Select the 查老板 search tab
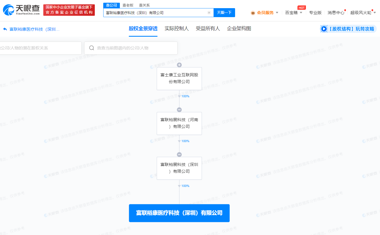 pyautogui.click(x=128, y=5)
